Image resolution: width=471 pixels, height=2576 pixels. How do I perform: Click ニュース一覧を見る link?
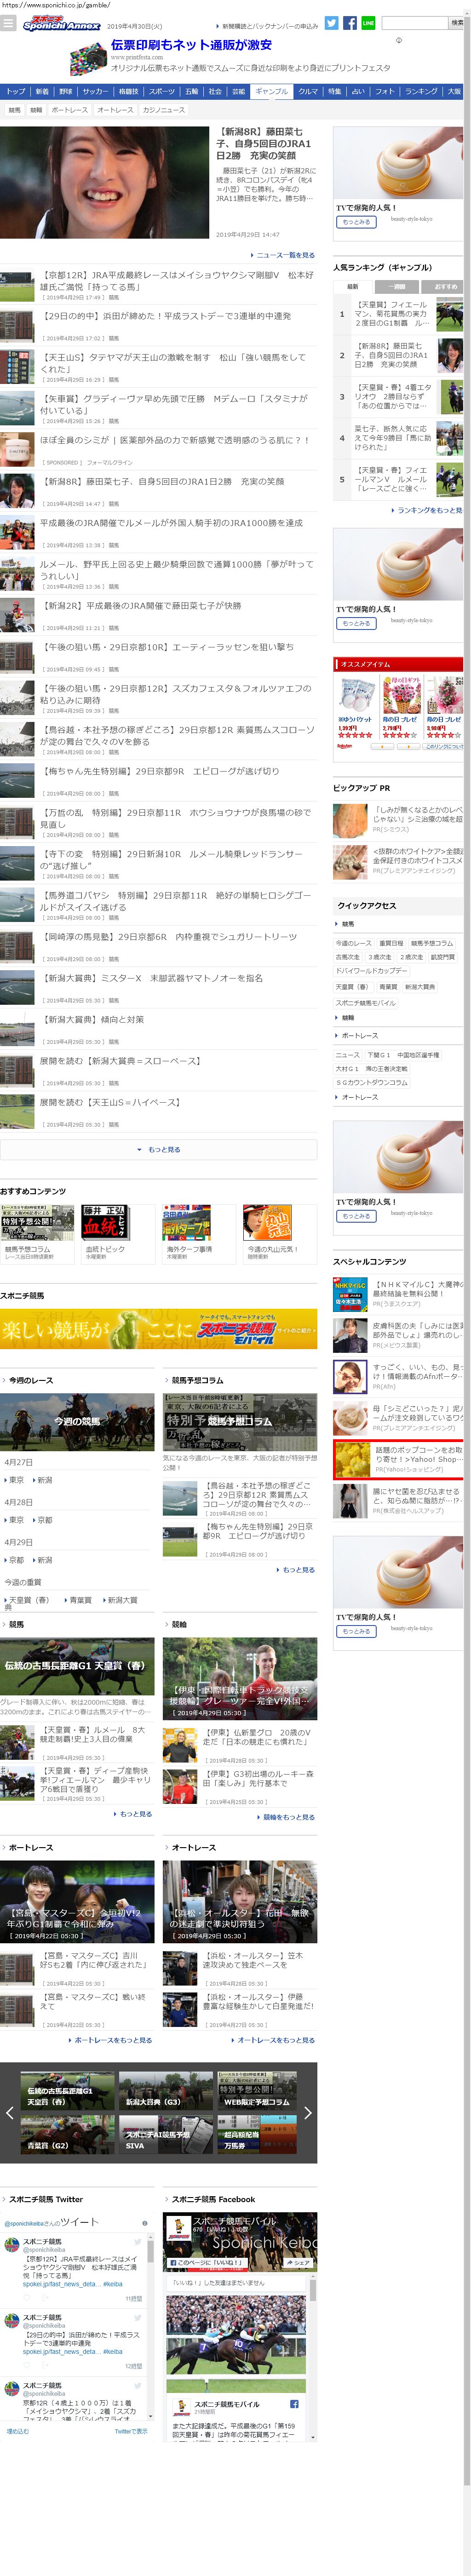(x=282, y=255)
